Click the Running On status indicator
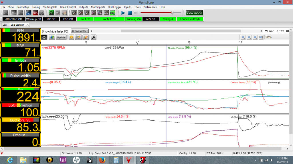Viewport: 293px width, 164px height. (x=134, y=19)
